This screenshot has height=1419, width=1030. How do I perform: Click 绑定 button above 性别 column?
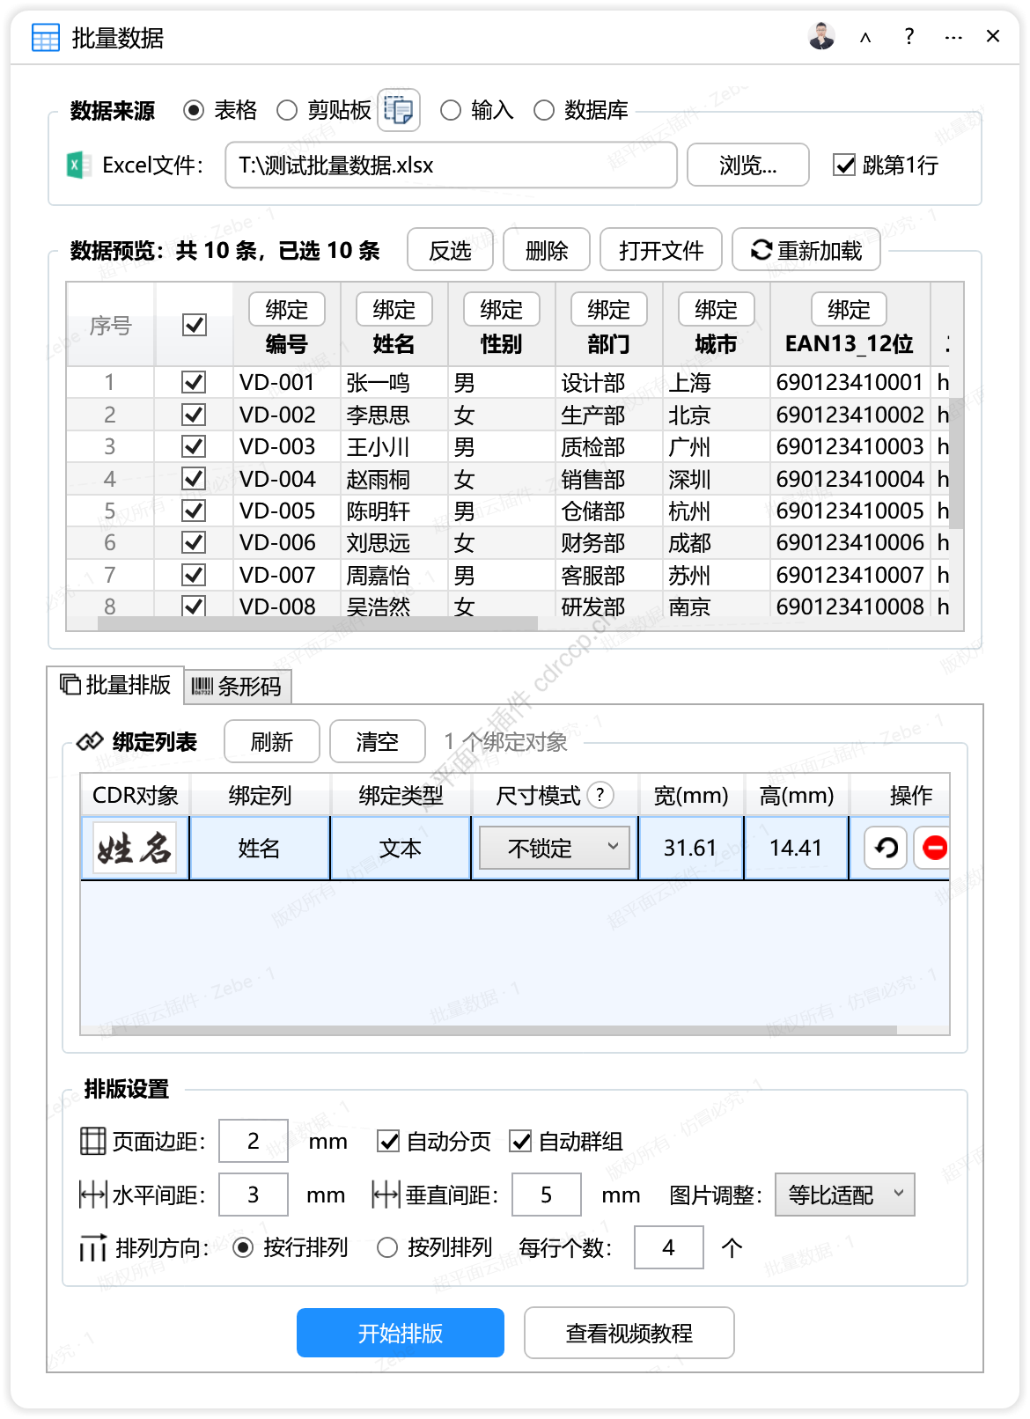502,309
